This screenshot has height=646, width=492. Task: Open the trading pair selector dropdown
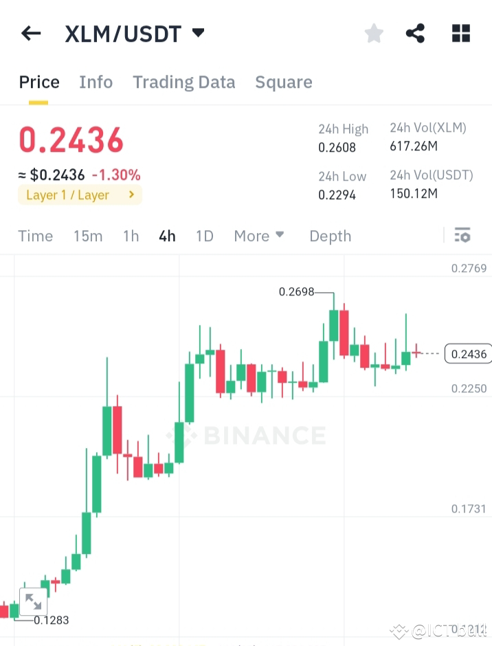pyautogui.click(x=197, y=32)
